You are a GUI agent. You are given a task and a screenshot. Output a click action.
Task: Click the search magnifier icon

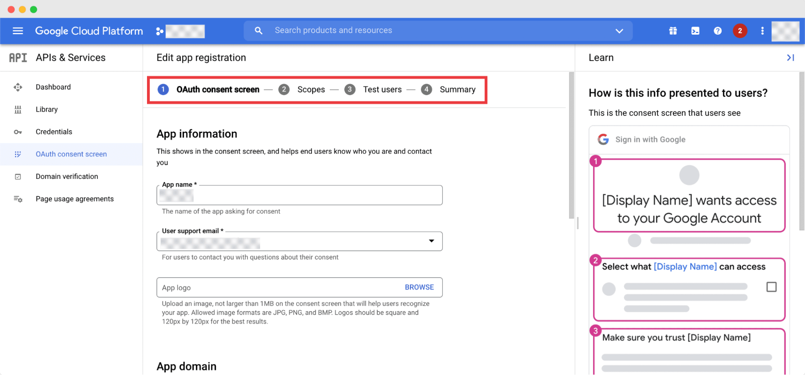coord(259,31)
